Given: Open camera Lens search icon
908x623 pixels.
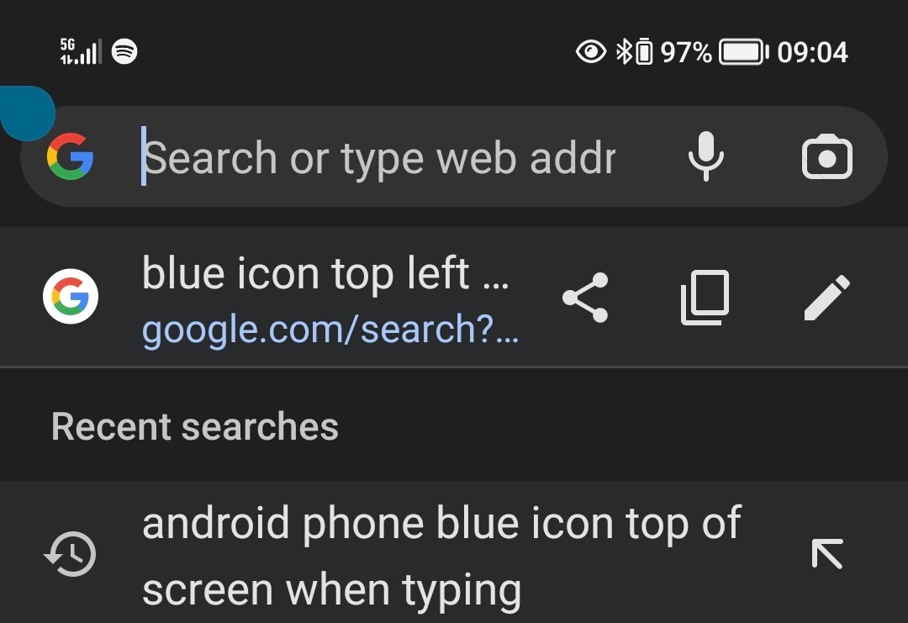Looking at the screenshot, I should (x=826, y=157).
